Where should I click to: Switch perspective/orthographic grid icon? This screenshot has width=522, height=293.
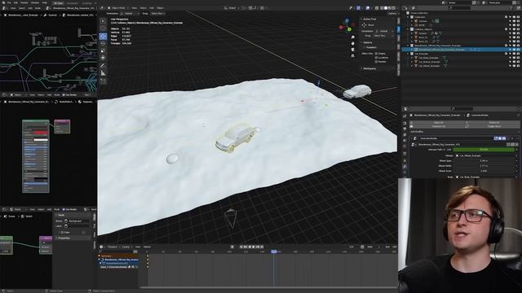(x=352, y=55)
